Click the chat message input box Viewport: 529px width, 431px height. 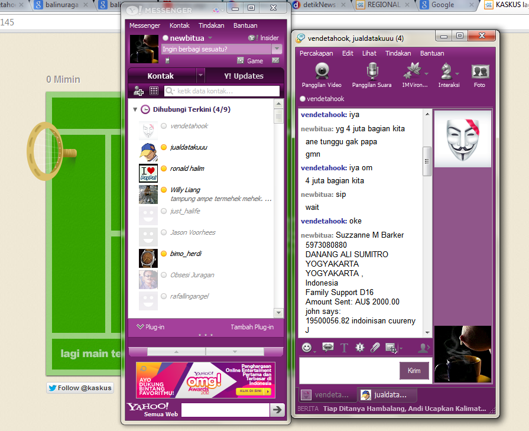click(x=349, y=371)
